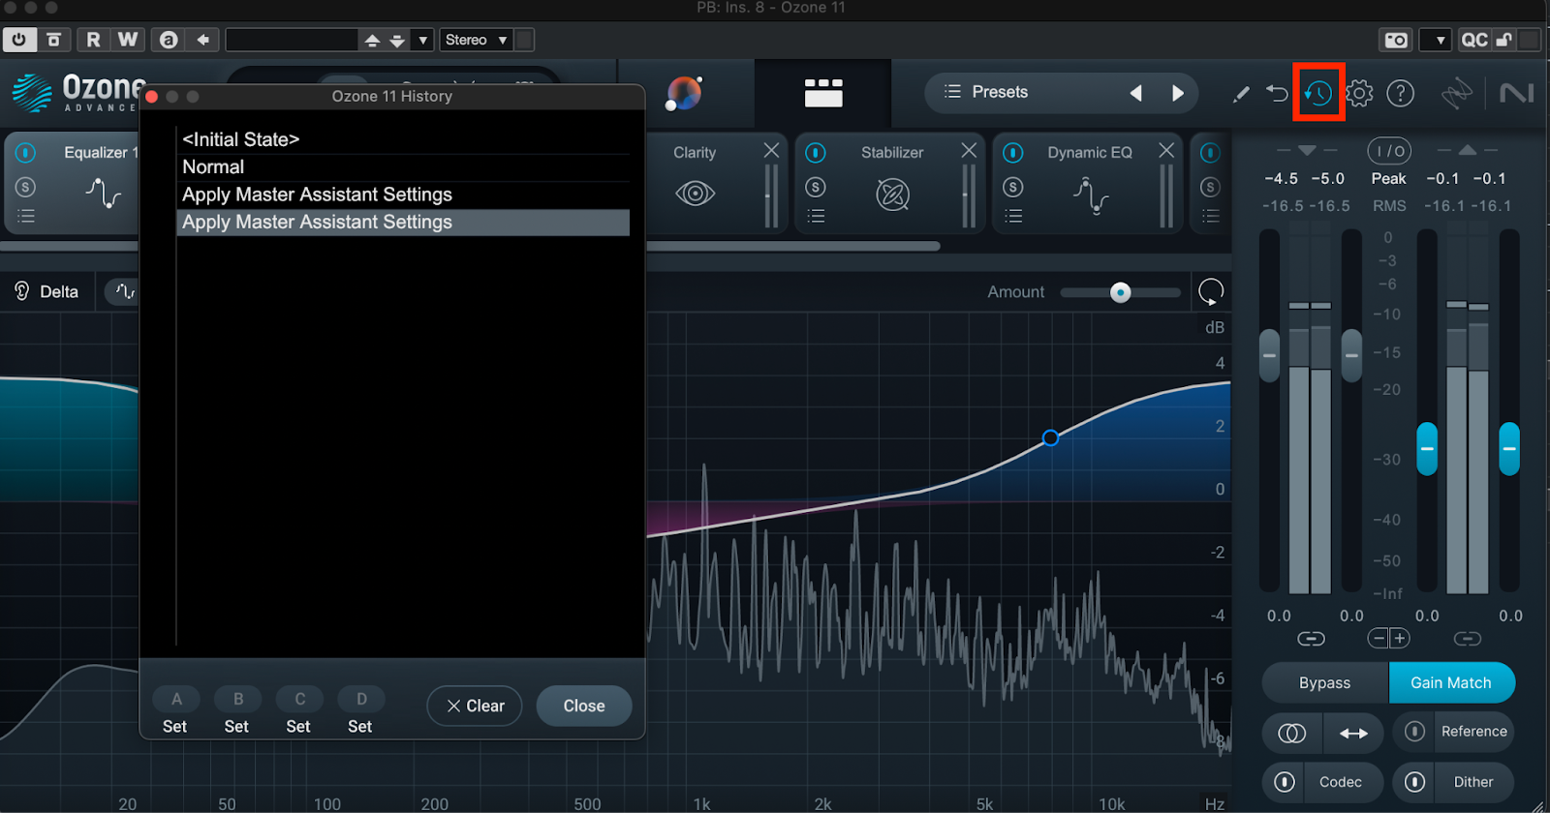Enable the Dither power toggle
The height and width of the screenshot is (813, 1550).
1414,782
